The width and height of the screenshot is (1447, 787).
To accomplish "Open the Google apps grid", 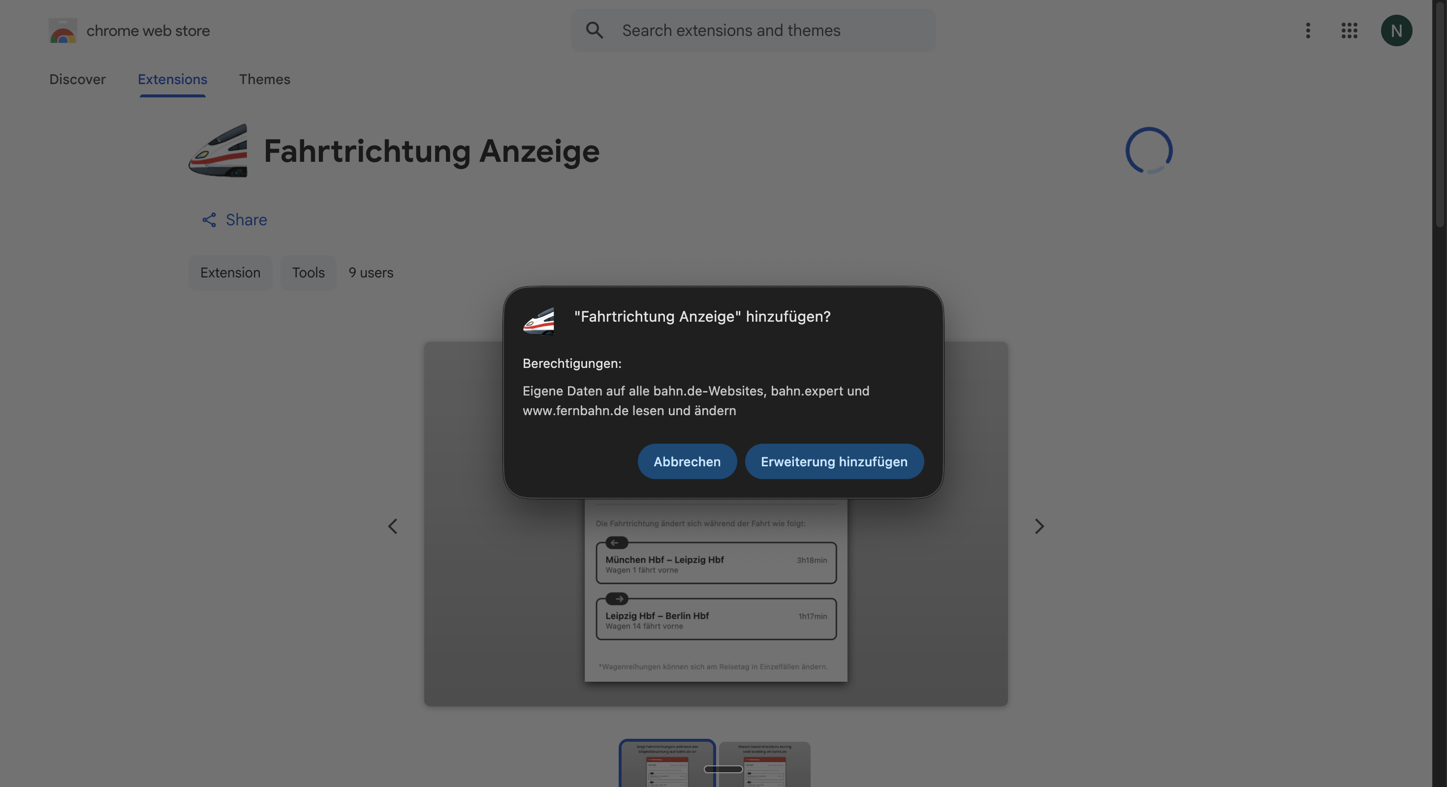I will point(1349,30).
